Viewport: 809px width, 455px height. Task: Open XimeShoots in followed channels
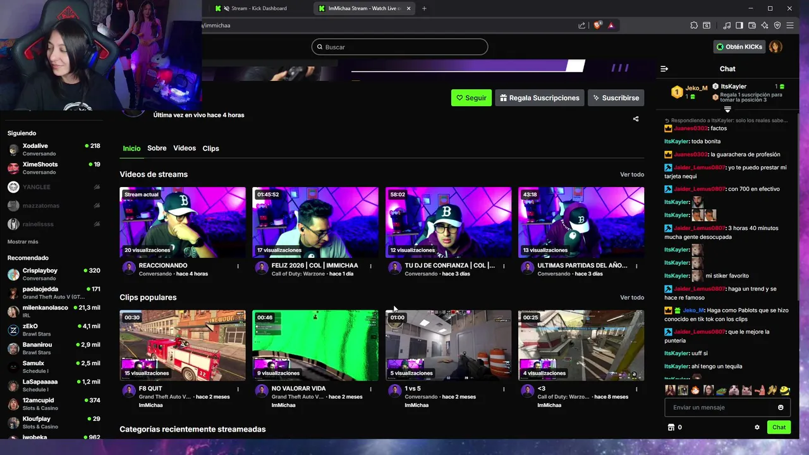[x=54, y=168]
